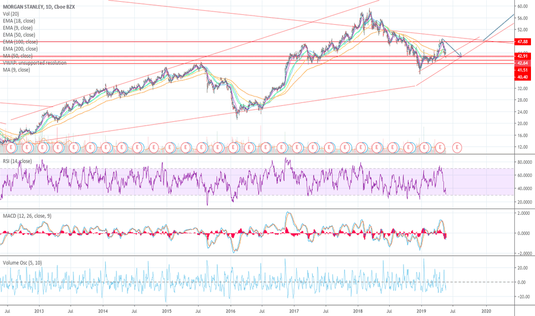The height and width of the screenshot is (316, 535).
Task: Click -2.0000 on the MACD scale
Action: 523,253
